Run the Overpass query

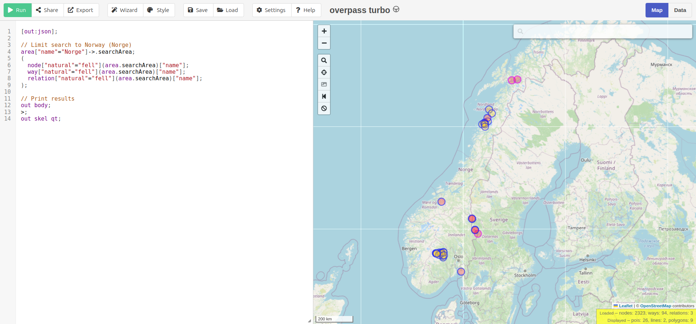[17, 10]
